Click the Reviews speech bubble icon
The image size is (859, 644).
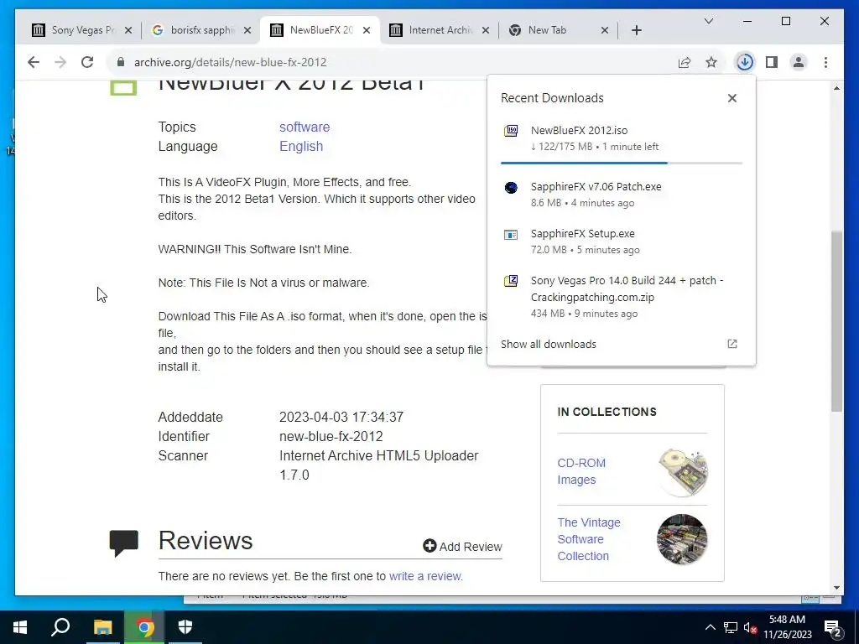(124, 543)
